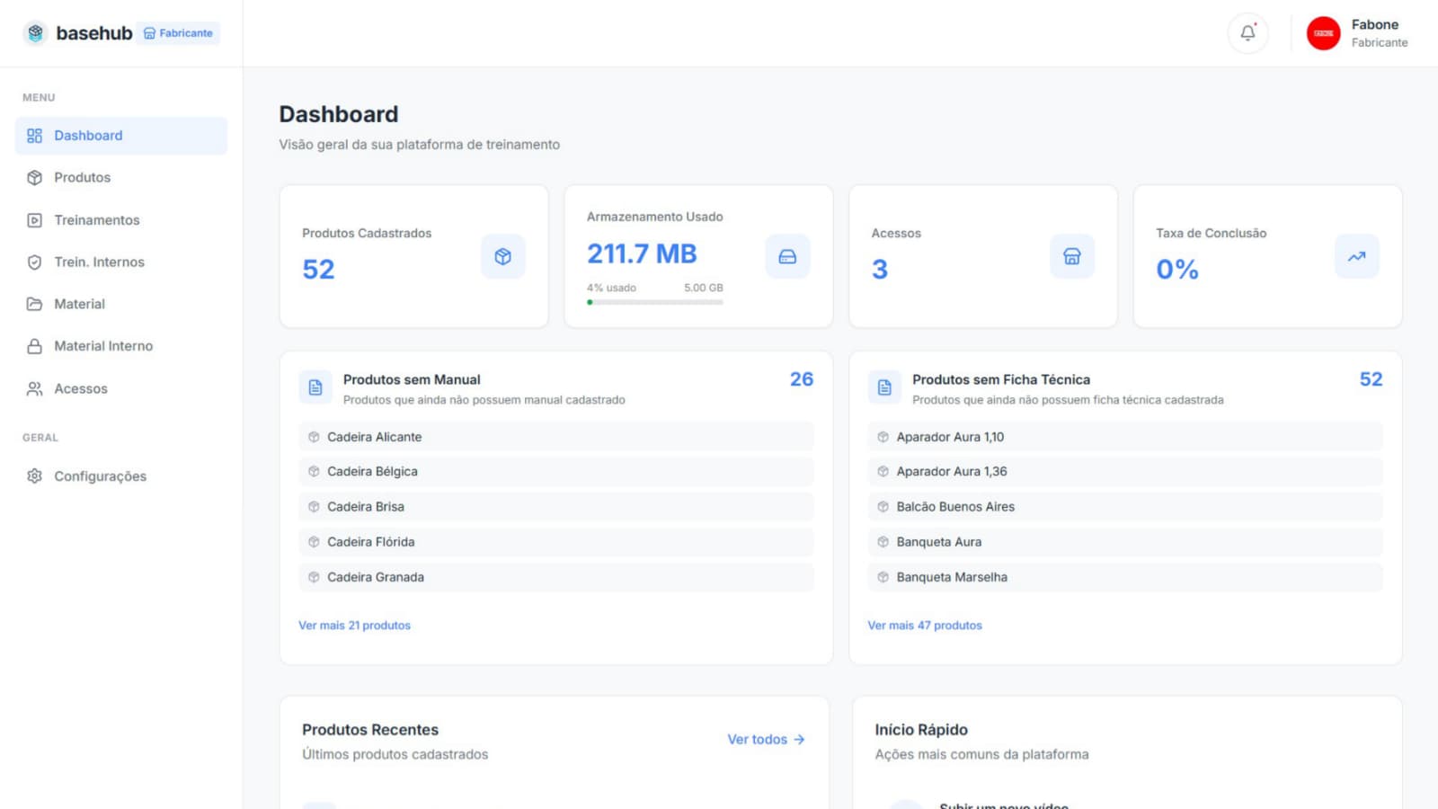Click Ver mais 47 produtos link
Screen dimensions: 1438x809
pos(925,626)
